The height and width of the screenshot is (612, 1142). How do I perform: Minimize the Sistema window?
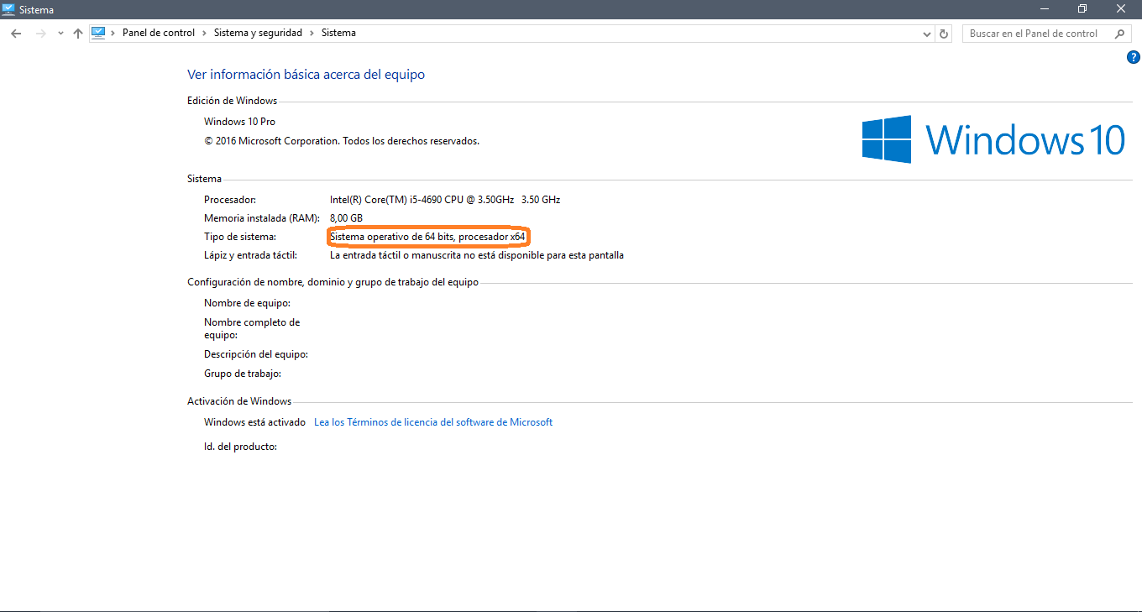[x=1044, y=9]
